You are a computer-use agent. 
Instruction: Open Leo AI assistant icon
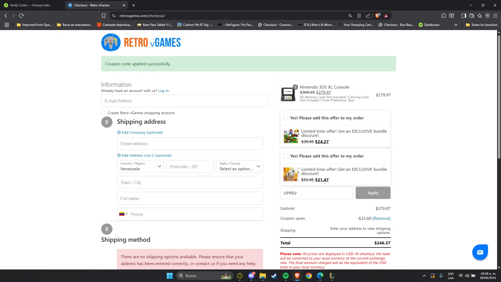pos(480,16)
